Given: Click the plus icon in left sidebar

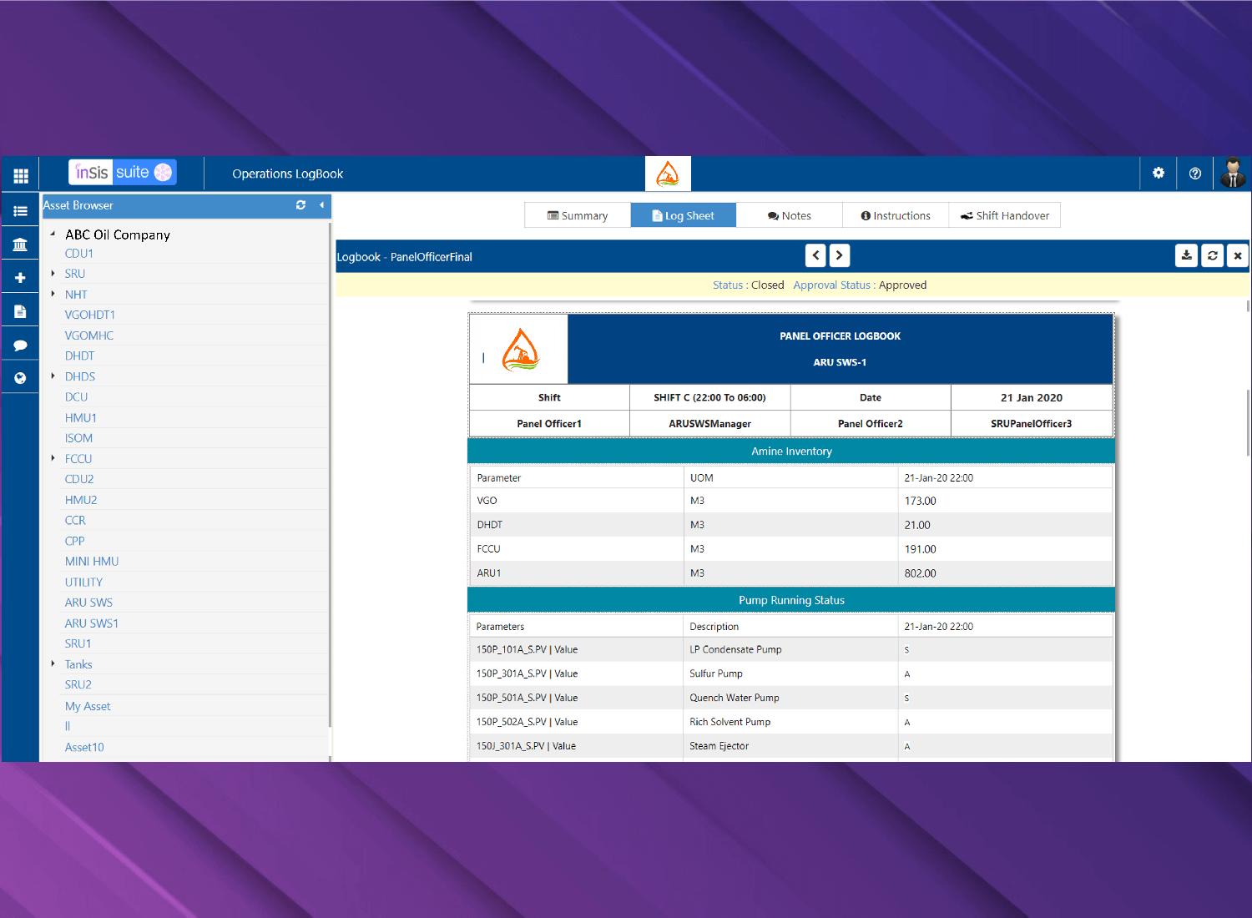Looking at the screenshot, I should tap(21, 278).
